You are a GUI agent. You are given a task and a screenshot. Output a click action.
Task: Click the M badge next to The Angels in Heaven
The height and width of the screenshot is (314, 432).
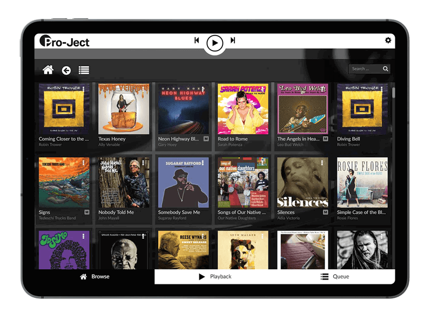pos(326,139)
